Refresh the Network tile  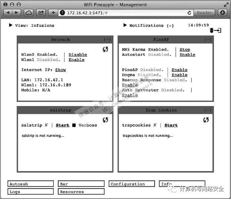point(105,49)
